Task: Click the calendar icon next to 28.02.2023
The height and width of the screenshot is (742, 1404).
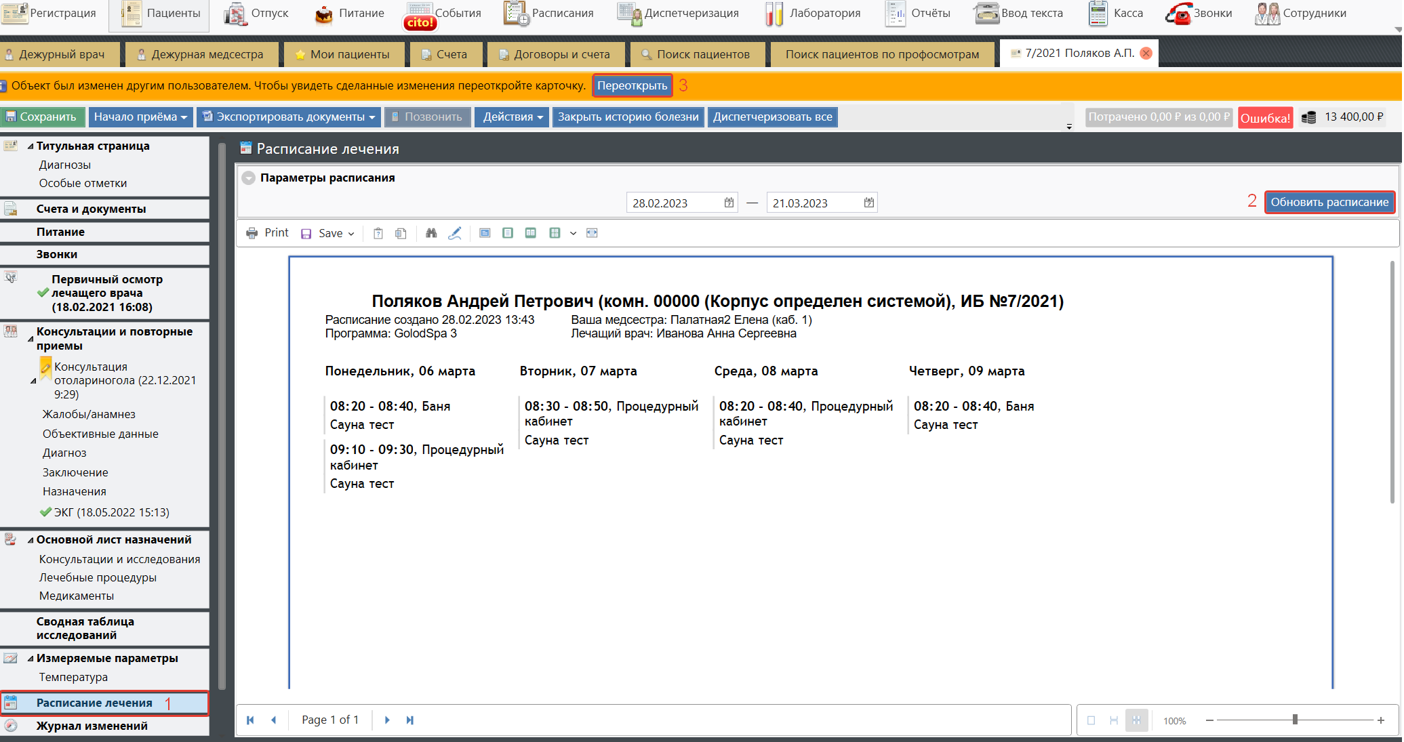Action: pyautogui.click(x=729, y=203)
